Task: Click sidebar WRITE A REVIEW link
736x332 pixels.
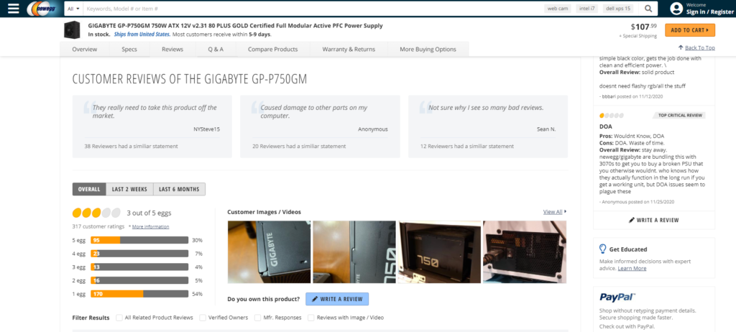Action: point(654,220)
